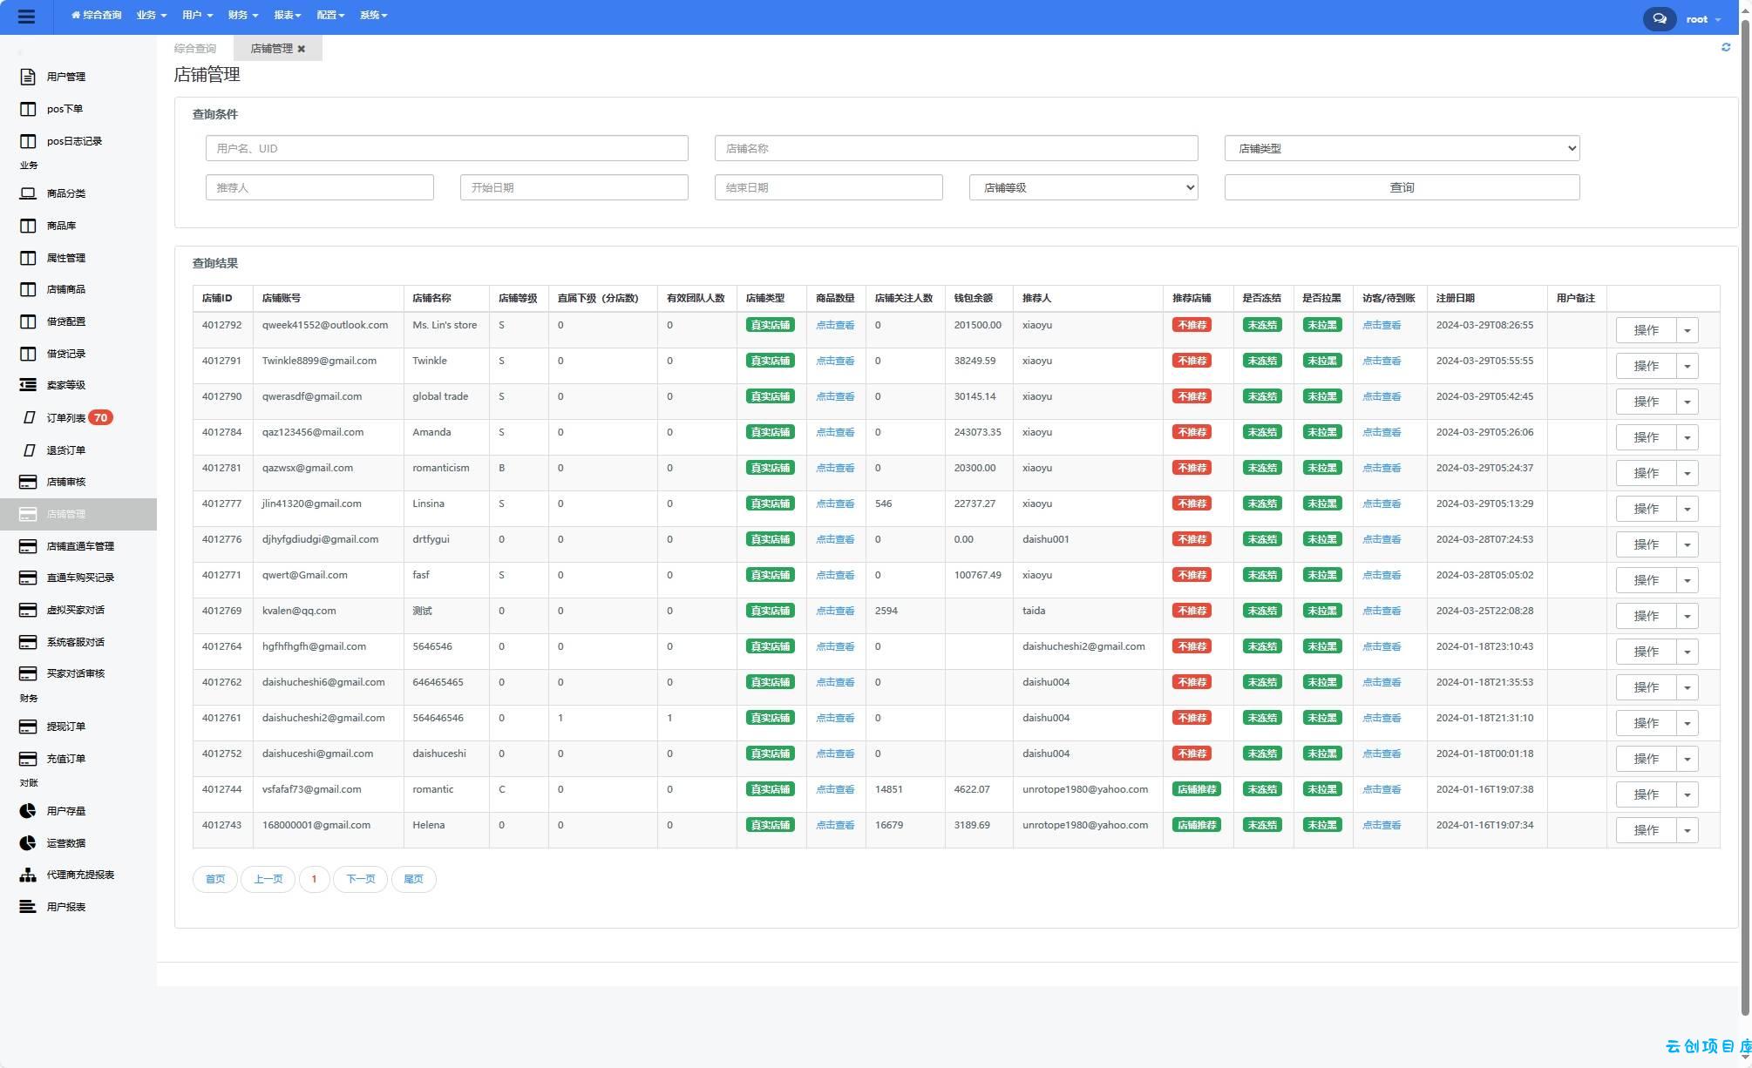Screen dimensions: 1752x1068
Task: Toggle the hamburger sidebar menu icon
Action: [x=26, y=17]
